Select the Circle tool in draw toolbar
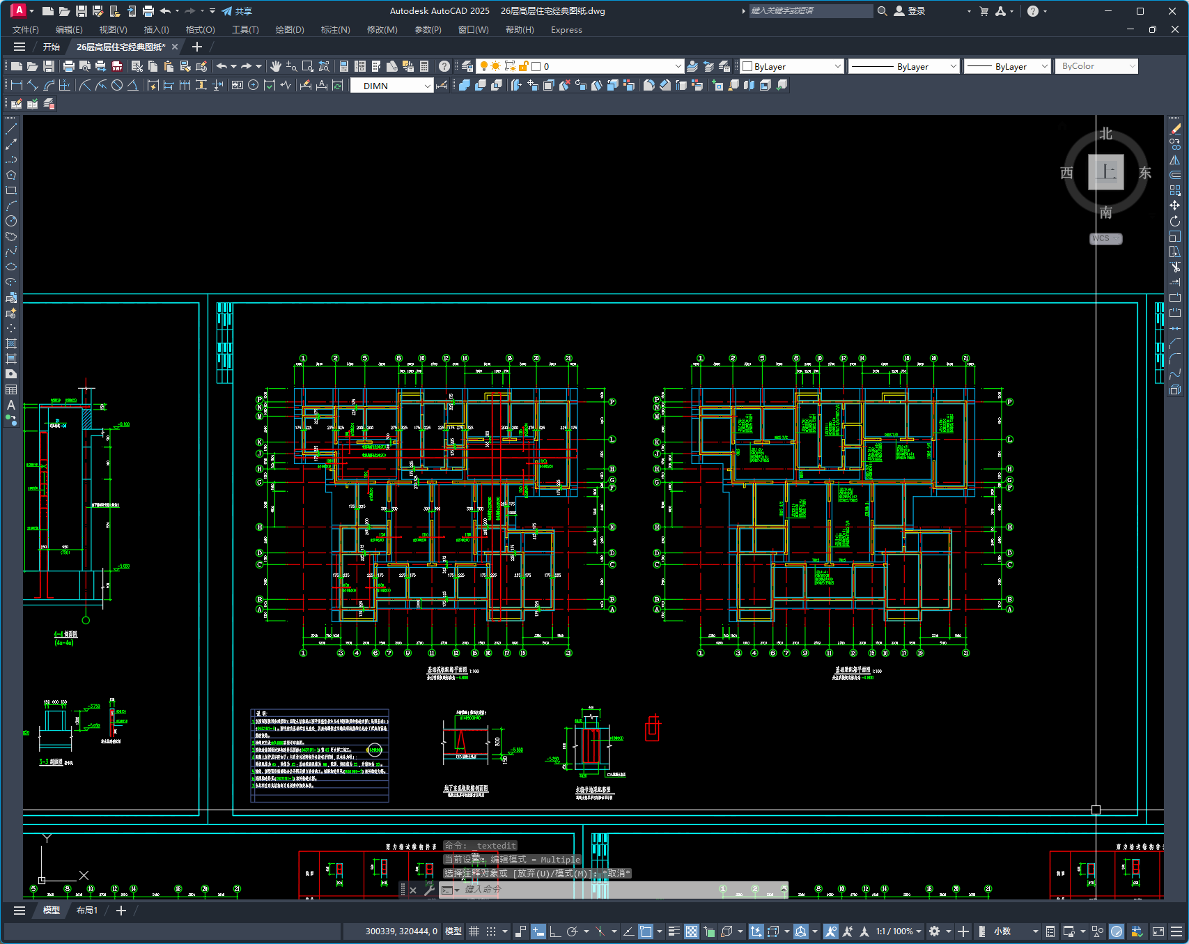Viewport: 1189px width, 944px height. click(x=11, y=221)
